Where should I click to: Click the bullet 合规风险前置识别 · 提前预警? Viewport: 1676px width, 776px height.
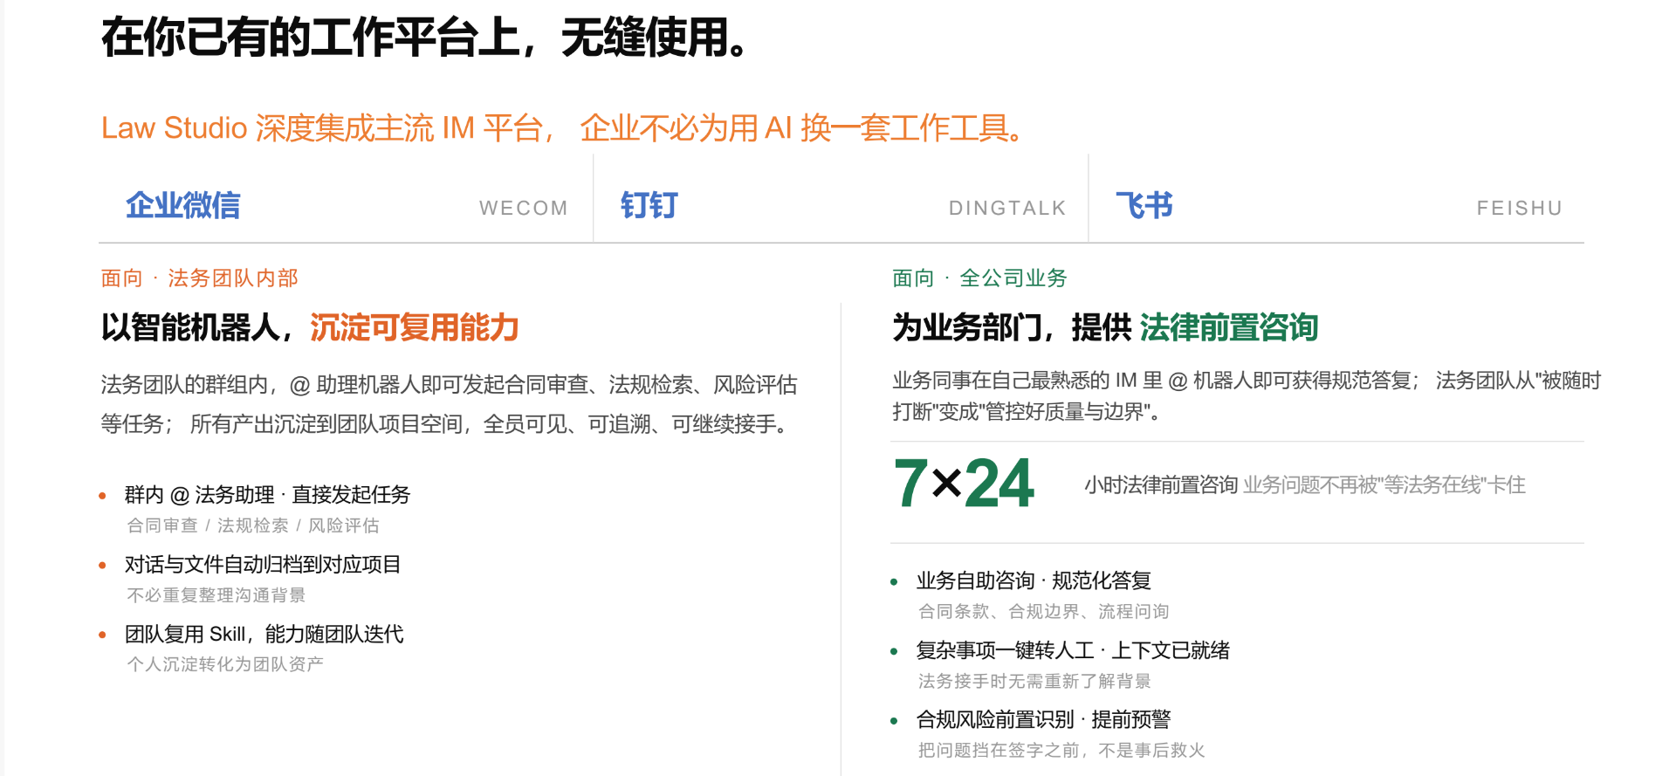pos(1043,719)
